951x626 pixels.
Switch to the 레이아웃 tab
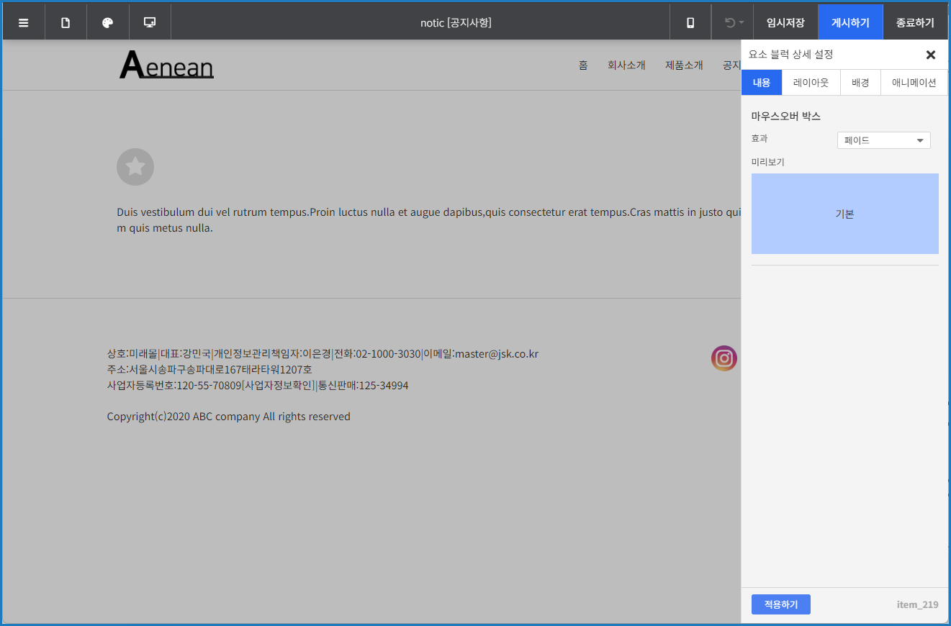811,83
